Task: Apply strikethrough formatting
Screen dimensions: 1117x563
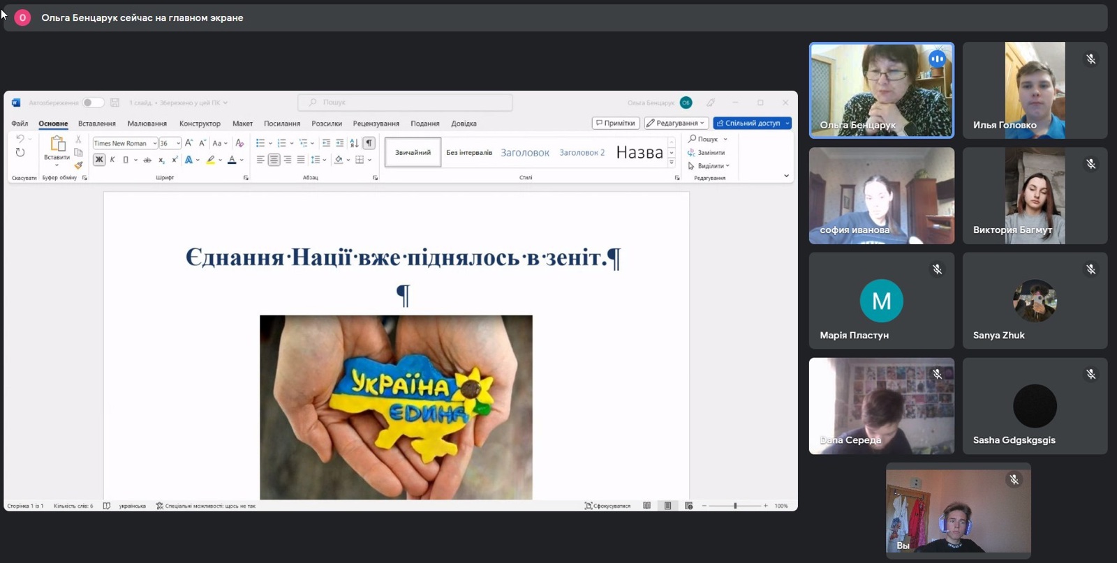Action: 147,160
